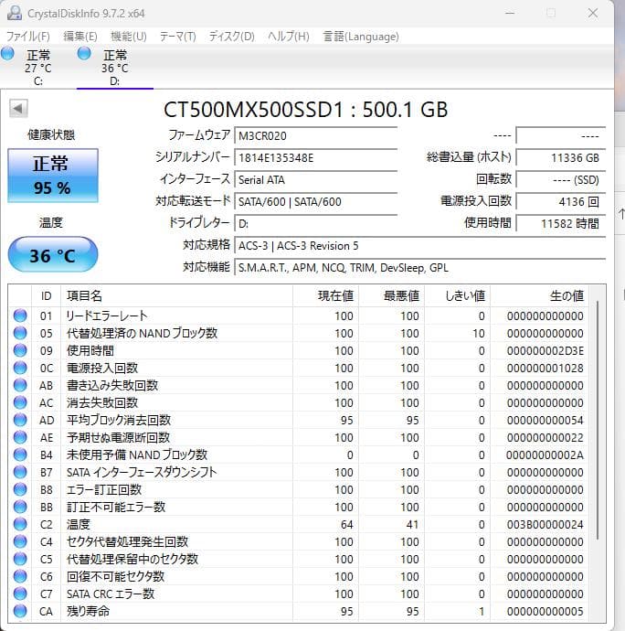
Task: Click the しきい値 column header
Action: tap(457, 295)
